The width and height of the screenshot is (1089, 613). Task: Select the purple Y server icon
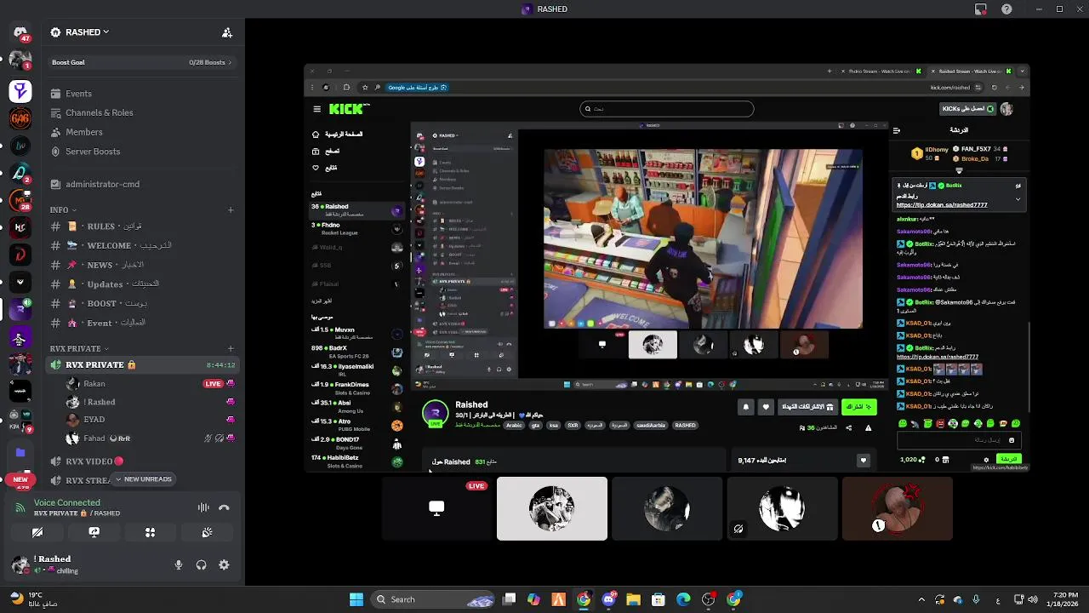[x=20, y=90]
